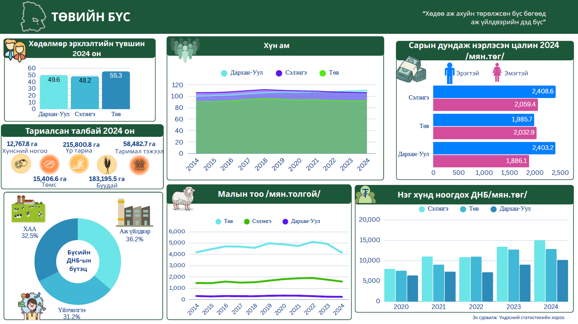Image resolution: width=578 pixels, height=324 pixels.
Task: Click the wheat Буудай crop icon
Action: point(107,165)
